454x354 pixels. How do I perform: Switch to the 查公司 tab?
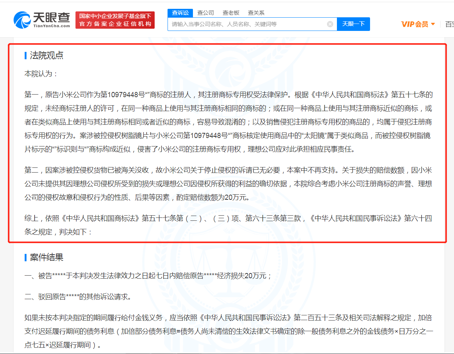point(205,13)
